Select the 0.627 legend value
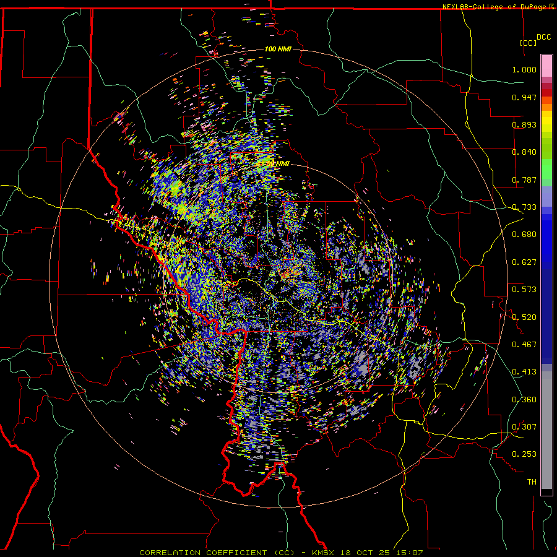Image resolution: width=557 pixels, height=557 pixels. 524,262
